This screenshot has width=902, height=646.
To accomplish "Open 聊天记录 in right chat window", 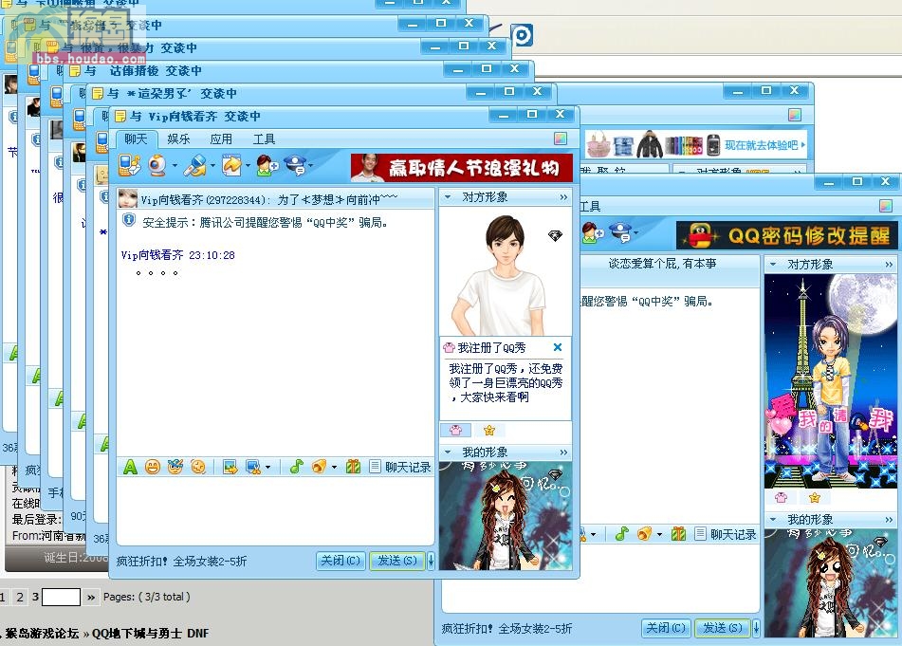I will coord(726,534).
